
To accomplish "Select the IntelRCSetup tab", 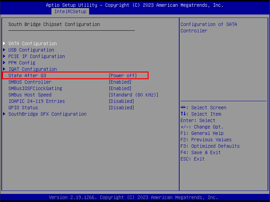I will [70, 11].
